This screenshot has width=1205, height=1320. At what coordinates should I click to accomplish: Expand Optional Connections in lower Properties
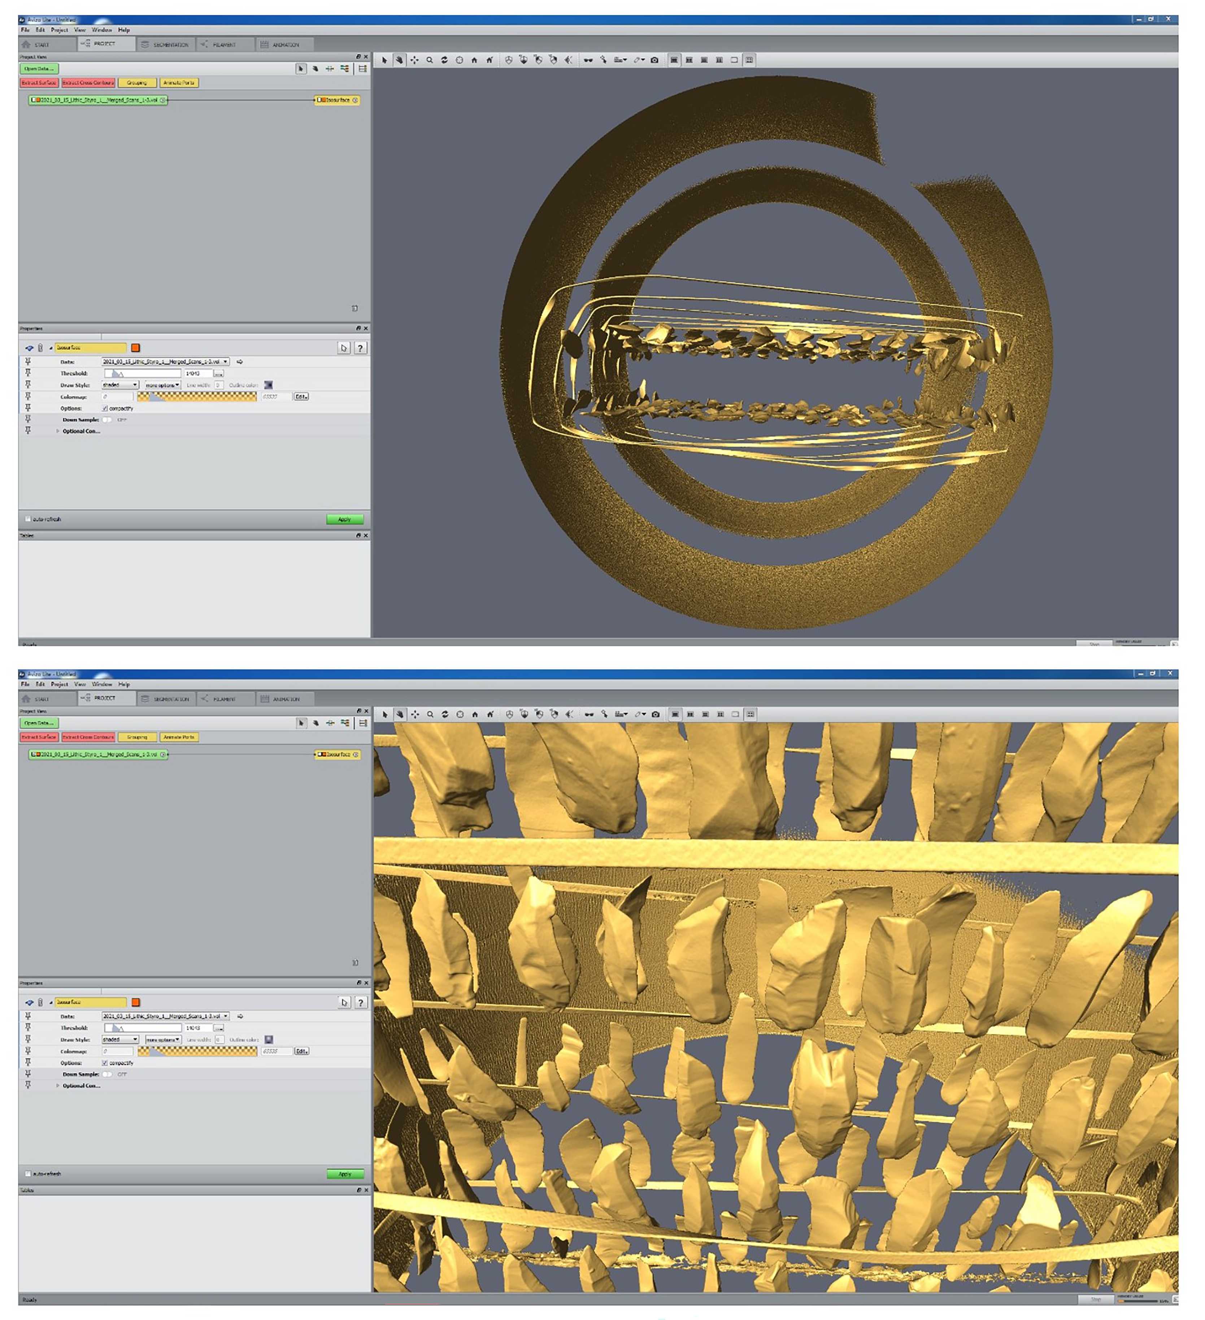point(58,1086)
